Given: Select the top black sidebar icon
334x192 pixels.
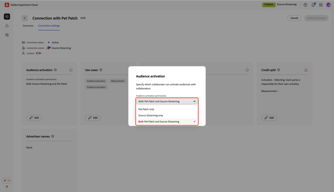Looking at the screenshot, I should [7, 16].
